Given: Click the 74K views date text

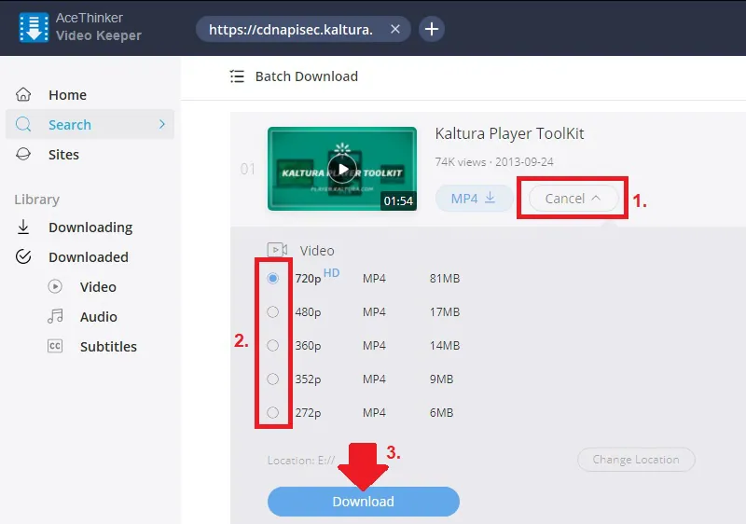Looking at the screenshot, I should 494,162.
